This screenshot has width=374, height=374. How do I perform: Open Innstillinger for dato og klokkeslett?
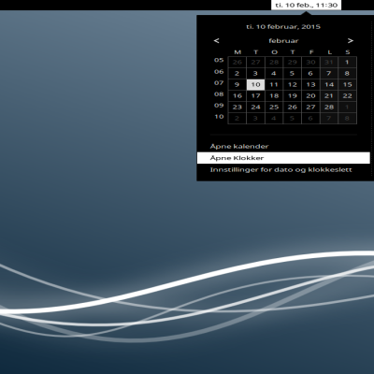[x=280, y=170]
